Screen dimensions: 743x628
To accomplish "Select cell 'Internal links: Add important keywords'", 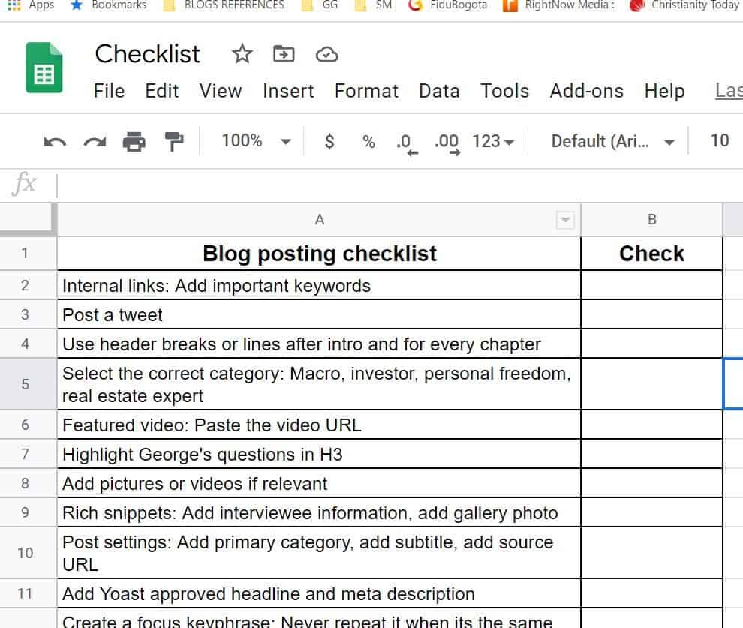I will 319,286.
